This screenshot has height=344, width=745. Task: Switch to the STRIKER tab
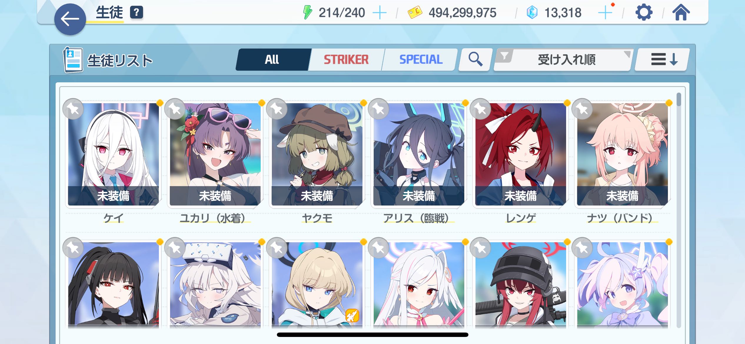point(346,60)
